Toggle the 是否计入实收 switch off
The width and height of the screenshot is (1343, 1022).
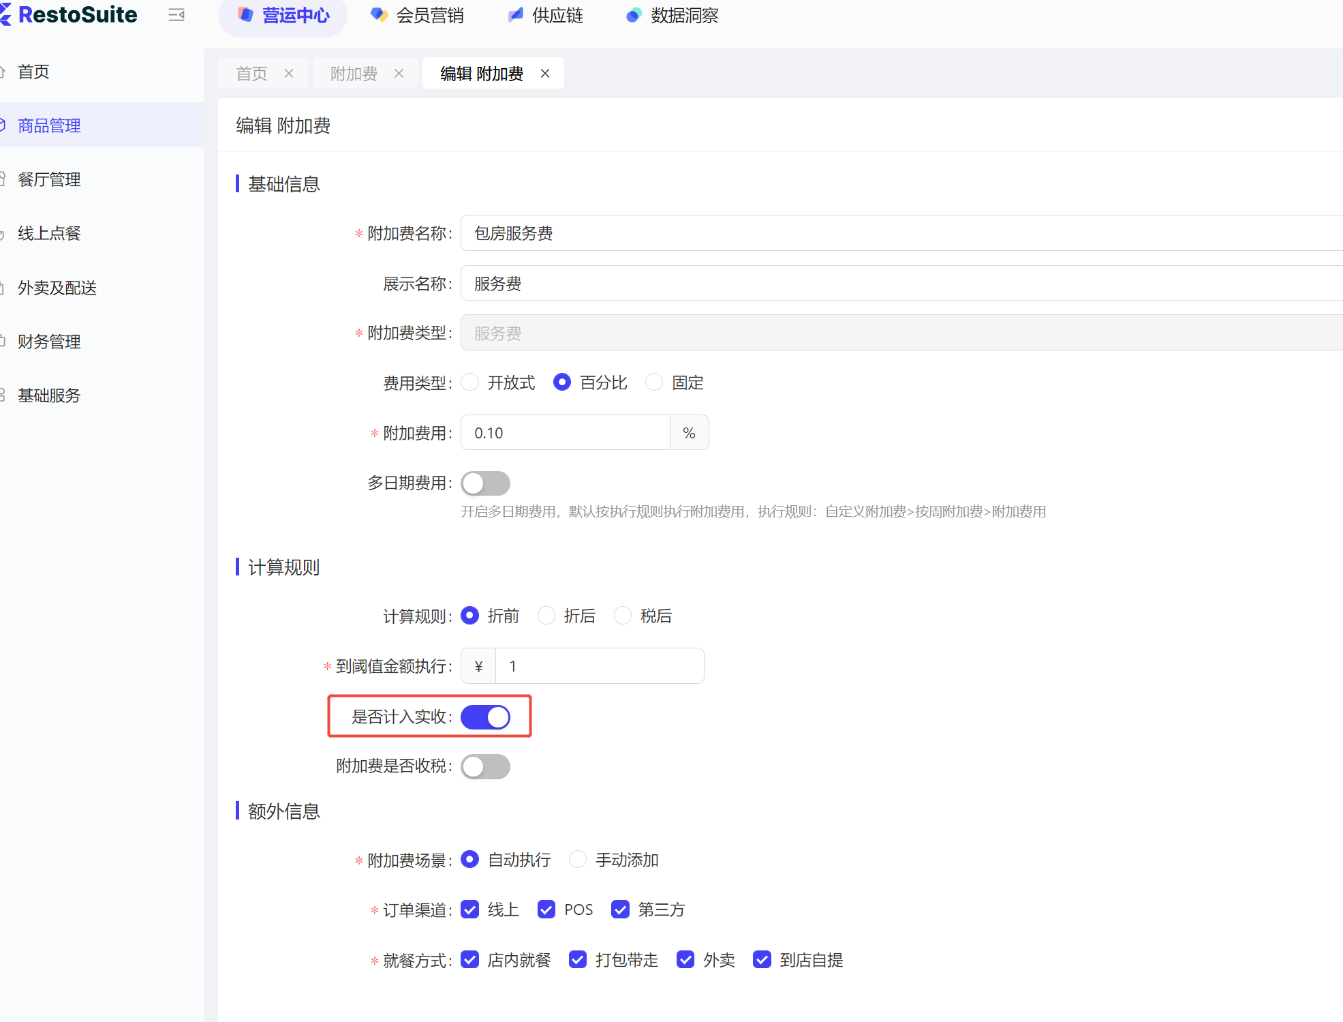(485, 717)
